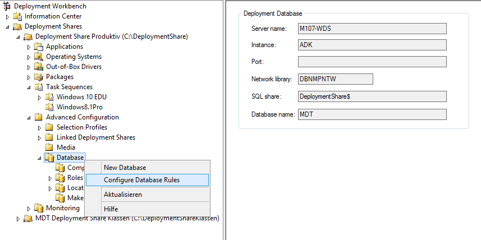Select the Packages node icon

[x=39, y=77]
